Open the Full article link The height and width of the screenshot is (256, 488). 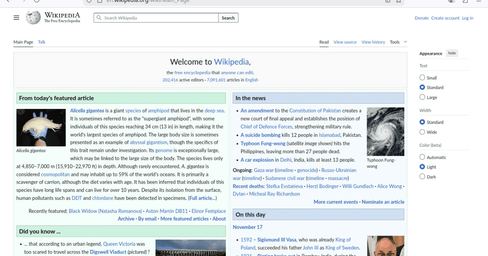coord(202,198)
